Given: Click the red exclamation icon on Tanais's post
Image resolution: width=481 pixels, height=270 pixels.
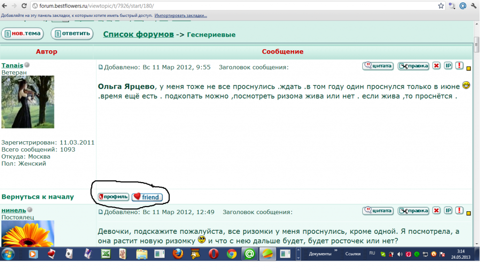Looking at the screenshot, I should 459,66.
